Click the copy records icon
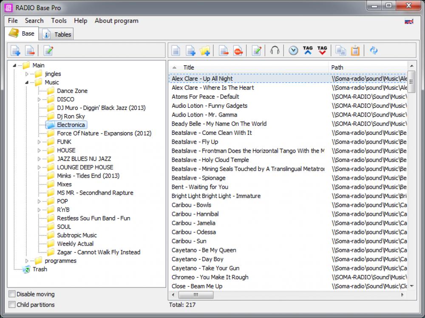 (340, 50)
